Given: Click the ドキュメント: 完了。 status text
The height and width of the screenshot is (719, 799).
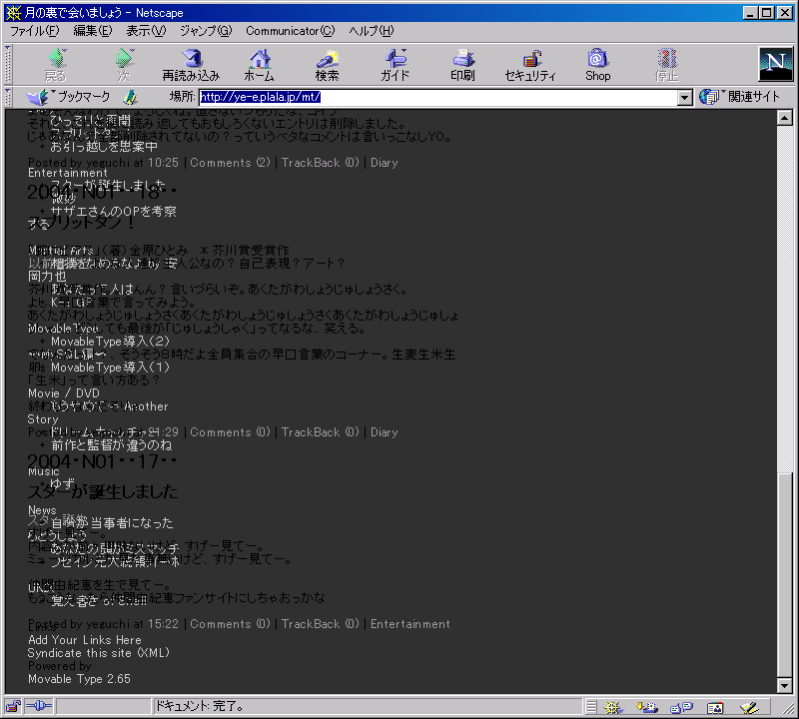Looking at the screenshot, I should (199, 706).
